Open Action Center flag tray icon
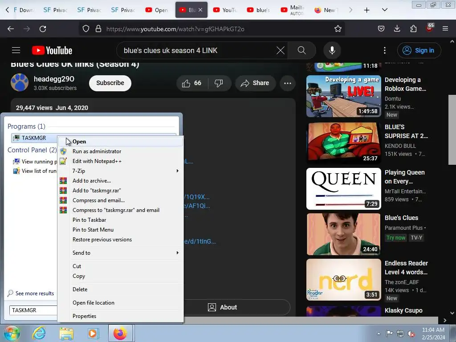Viewport: 456px width, 342px height. point(389,334)
